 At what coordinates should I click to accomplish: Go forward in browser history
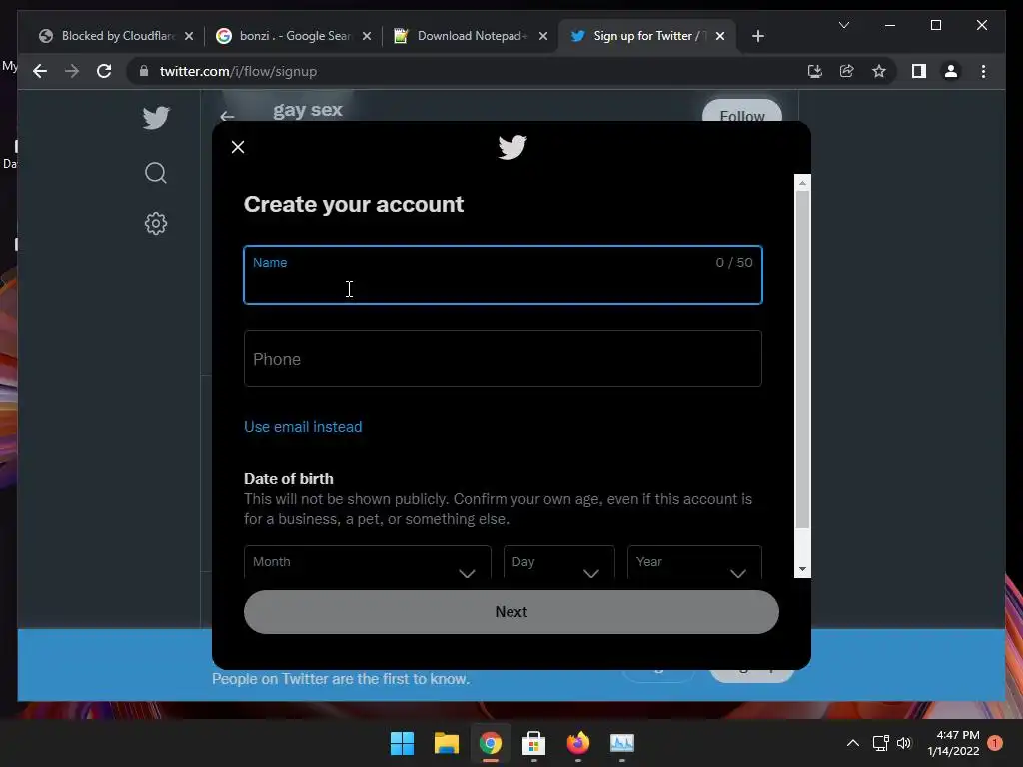[72, 71]
